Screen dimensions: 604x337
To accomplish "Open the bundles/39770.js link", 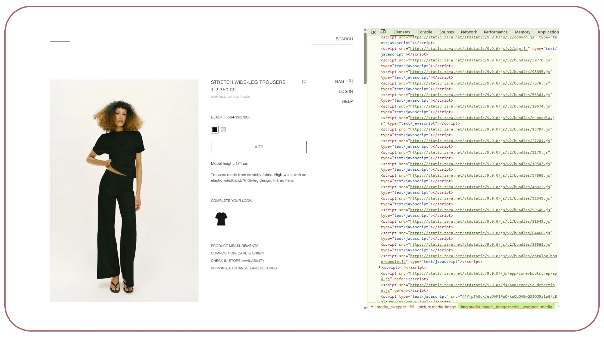I will click(480, 60).
